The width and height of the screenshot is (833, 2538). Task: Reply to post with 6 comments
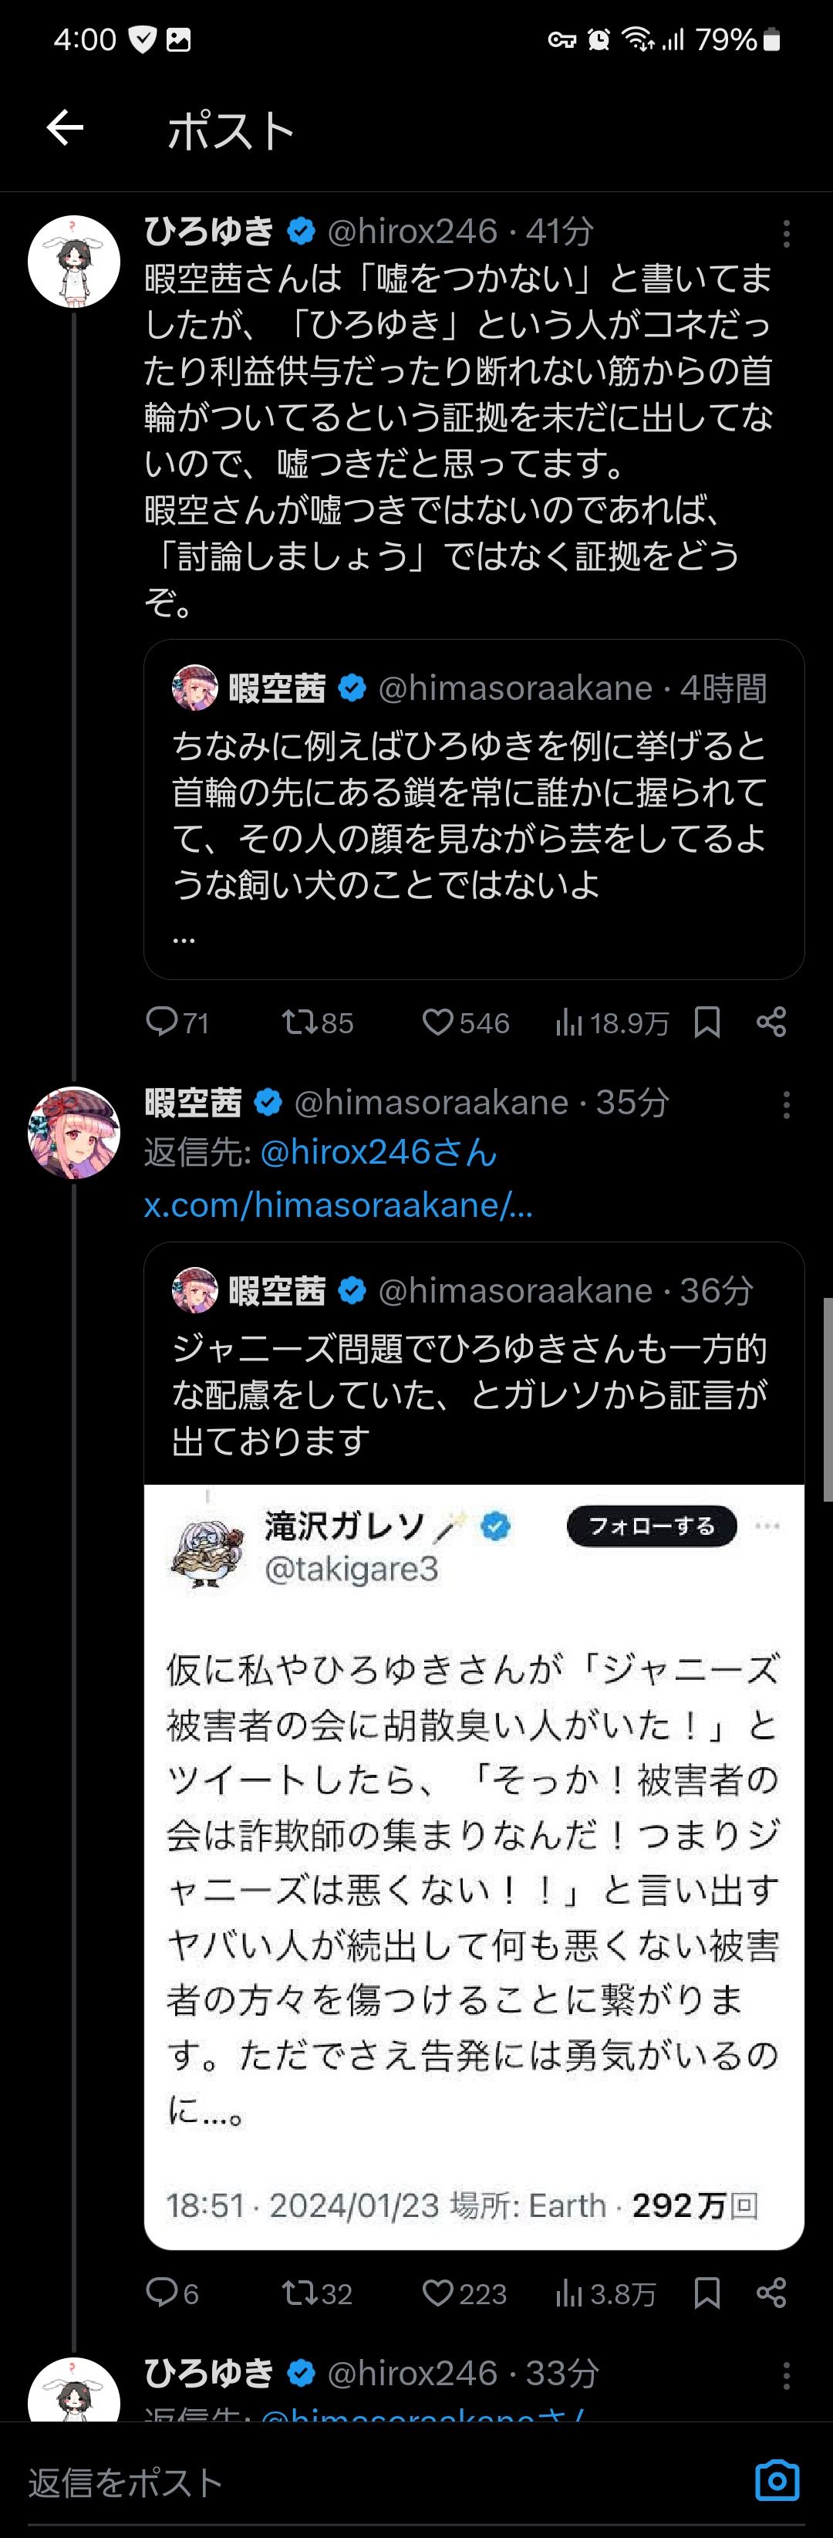click(x=172, y=2293)
